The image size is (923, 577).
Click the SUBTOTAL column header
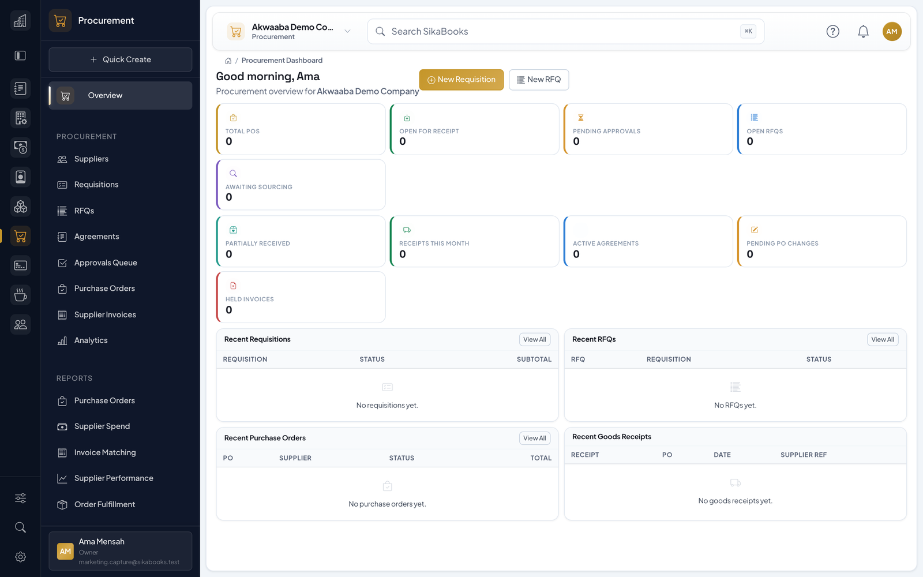pyautogui.click(x=534, y=359)
